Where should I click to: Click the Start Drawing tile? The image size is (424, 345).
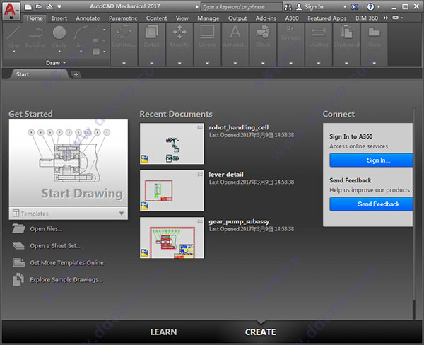(69, 163)
